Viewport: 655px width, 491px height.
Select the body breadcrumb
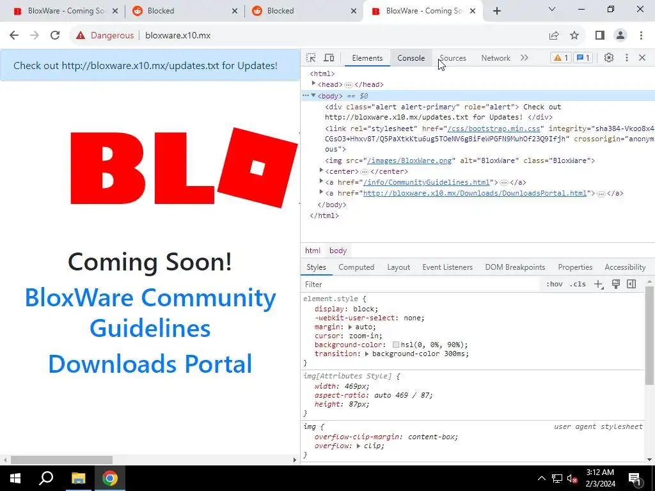click(x=338, y=251)
